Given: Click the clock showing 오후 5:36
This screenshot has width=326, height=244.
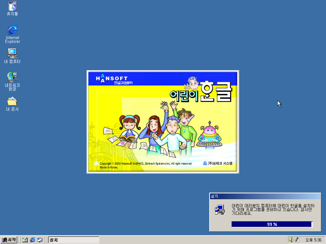Looking at the screenshot, I should tap(313, 240).
